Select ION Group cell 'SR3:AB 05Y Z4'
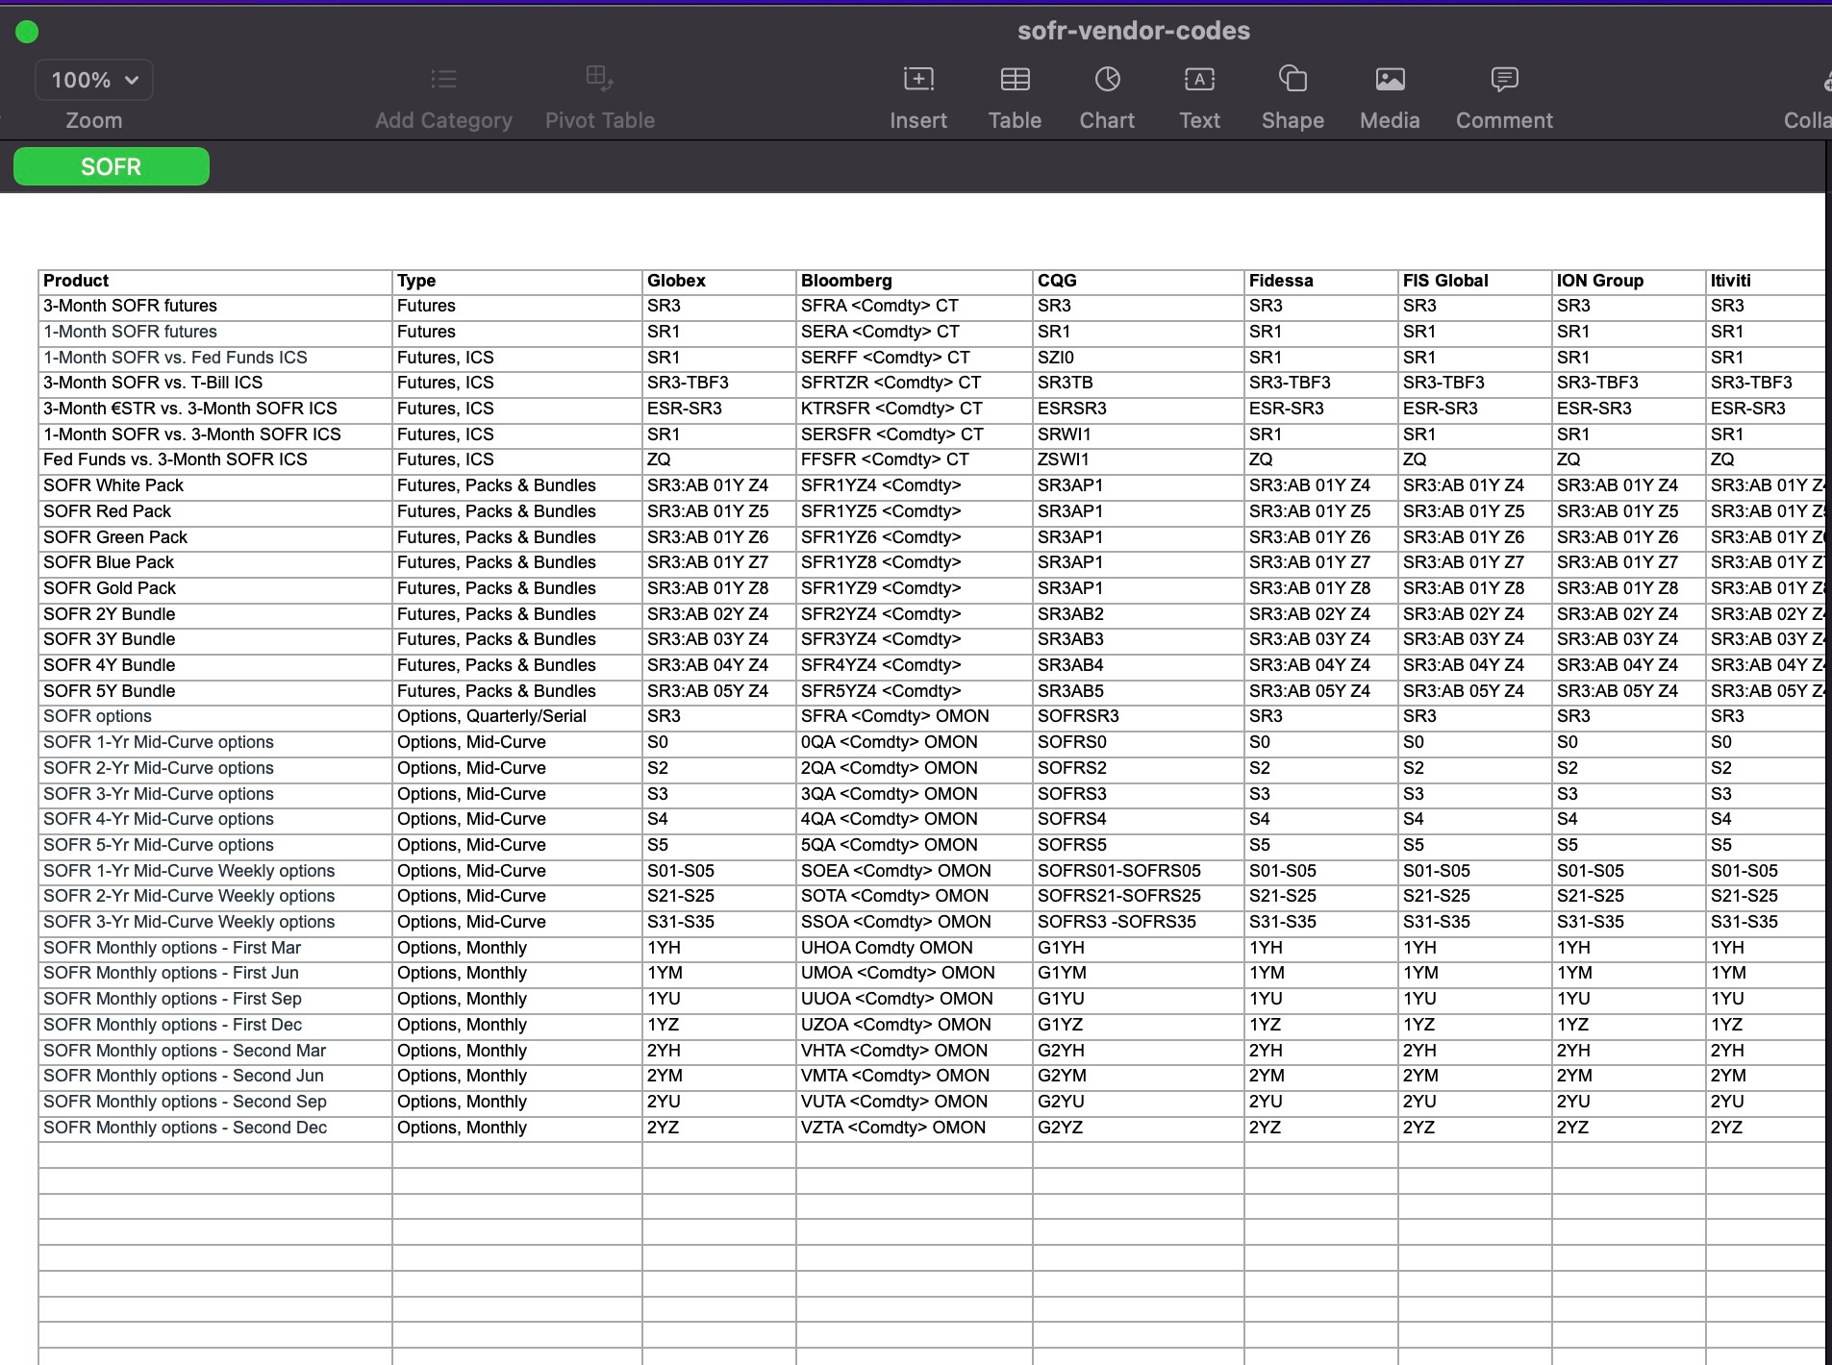Screen dimensions: 1832x1365 pos(1629,691)
